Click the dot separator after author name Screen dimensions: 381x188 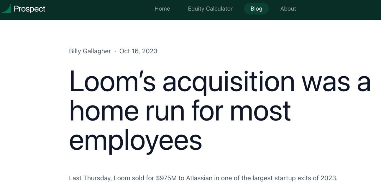pyautogui.click(x=115, y=52)
